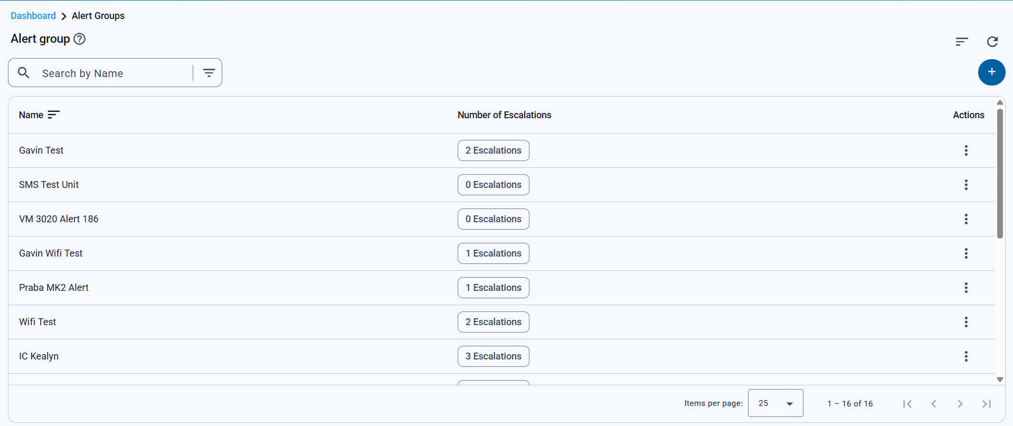This screenshot has width=1013, height=426.
Task: Sort table by the Name column
Action: coord(53,115)
